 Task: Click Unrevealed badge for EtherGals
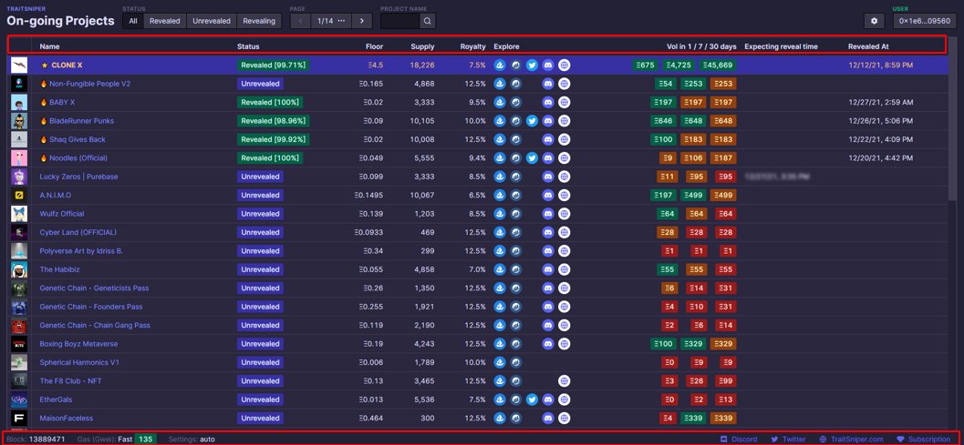click(x=260, y=399)
